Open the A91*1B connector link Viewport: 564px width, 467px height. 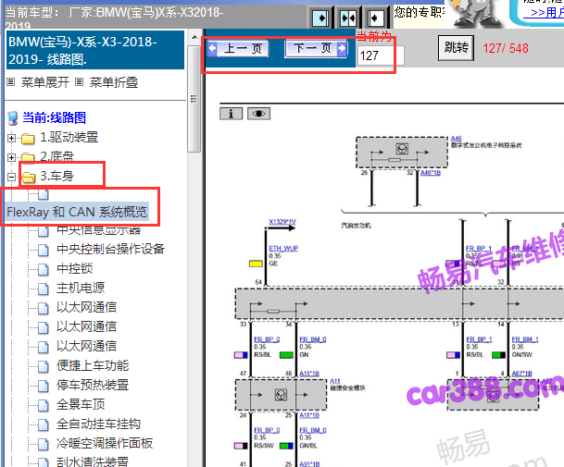(309, 464)
